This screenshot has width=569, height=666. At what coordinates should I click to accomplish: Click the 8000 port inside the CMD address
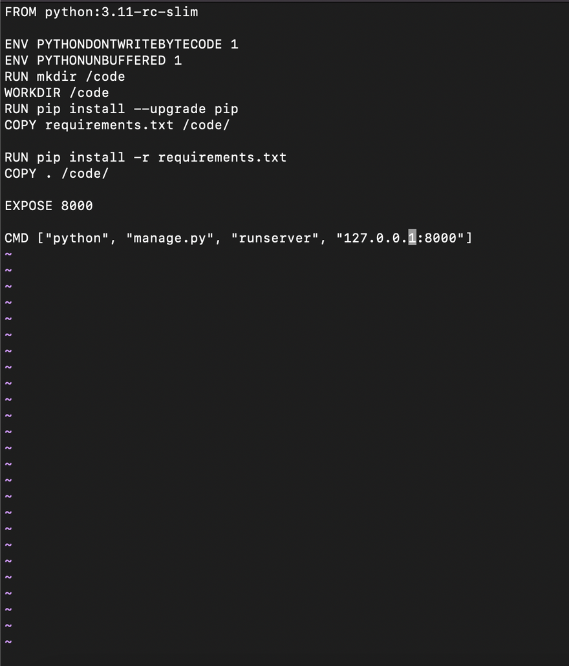[440, 238]
